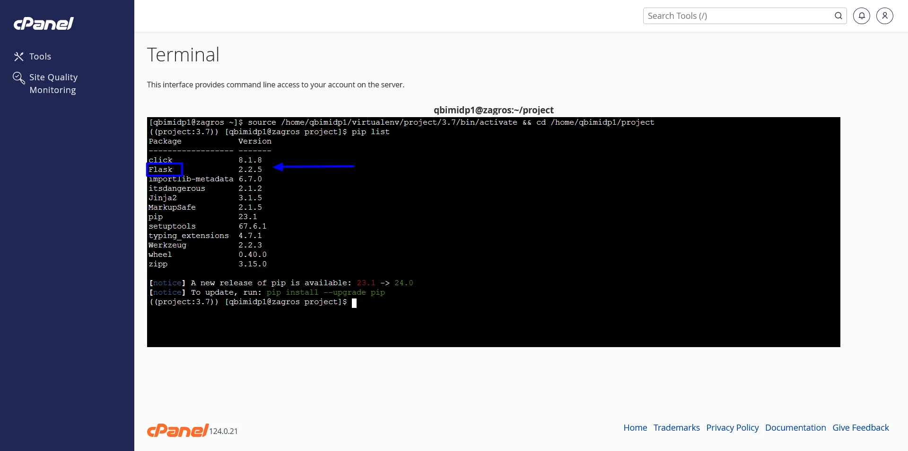Open the Home footer link
This screenshot has width=908, height=451.
[x=635, y=427]
